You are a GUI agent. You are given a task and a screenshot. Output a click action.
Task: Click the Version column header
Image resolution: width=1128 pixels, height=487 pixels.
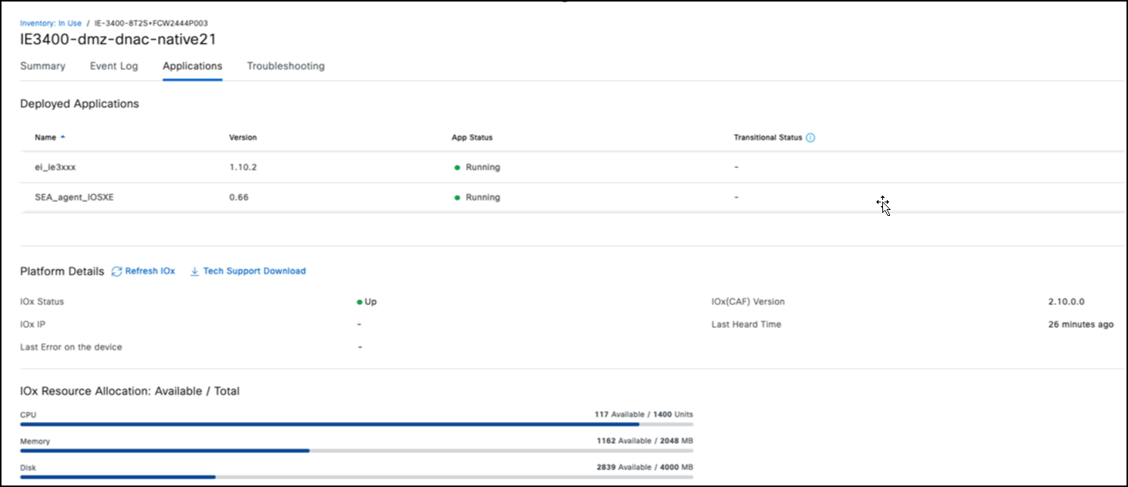(243, 137)
